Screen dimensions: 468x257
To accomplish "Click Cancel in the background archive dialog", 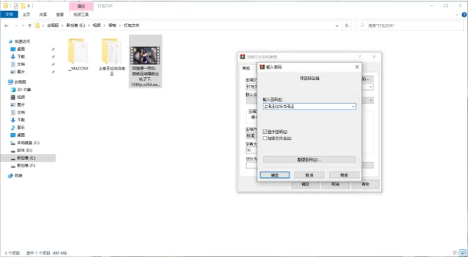I will [x=335, y=184].
